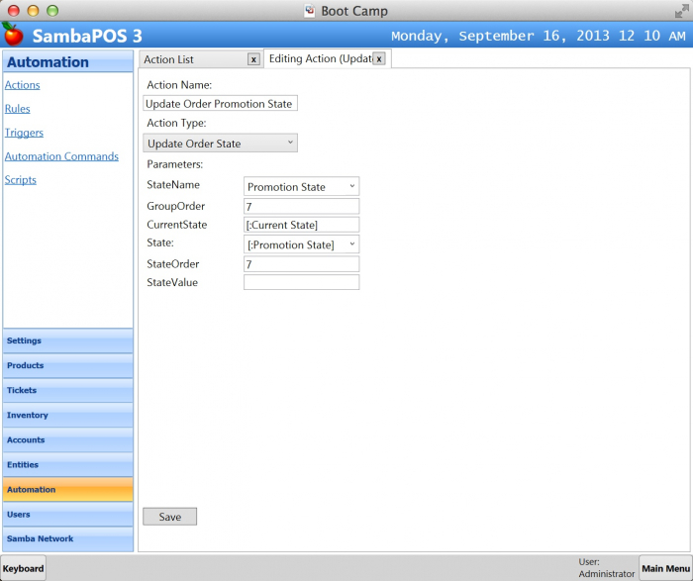Click the Action Name text field
This screenshot has width=693, height=581.
point(220,104)
